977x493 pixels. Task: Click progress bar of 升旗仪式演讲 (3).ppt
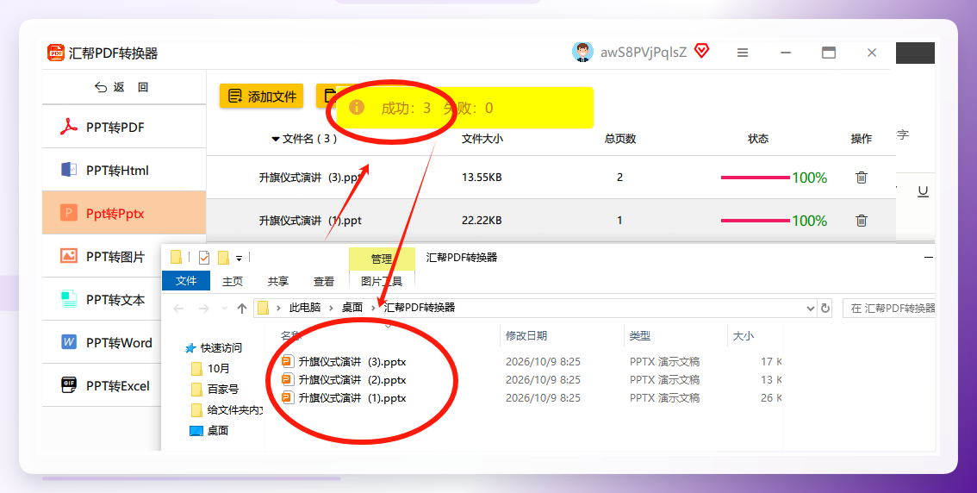pos(756,178)
